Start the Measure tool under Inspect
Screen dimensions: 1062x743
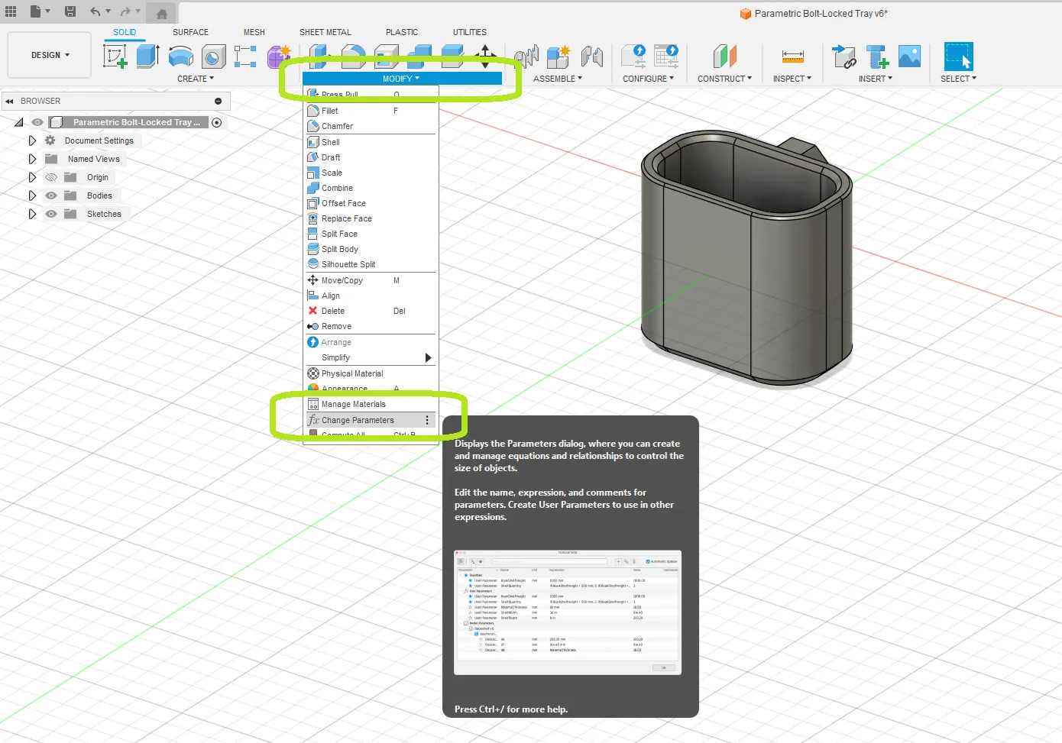click(793, 55)
